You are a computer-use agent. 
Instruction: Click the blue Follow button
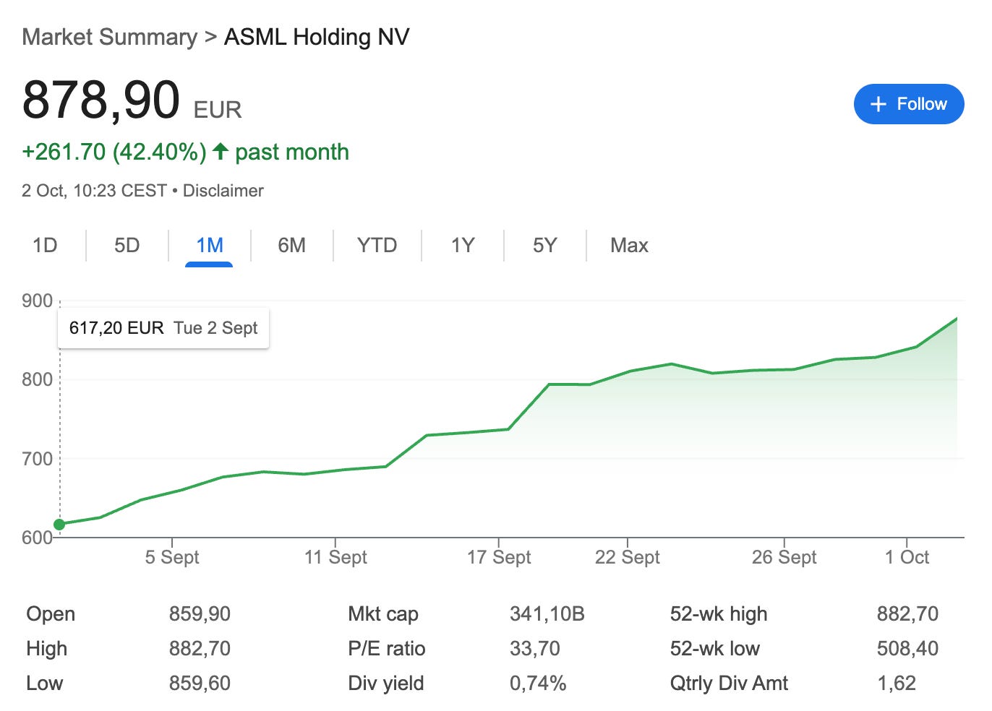click(x=909, y=104)
